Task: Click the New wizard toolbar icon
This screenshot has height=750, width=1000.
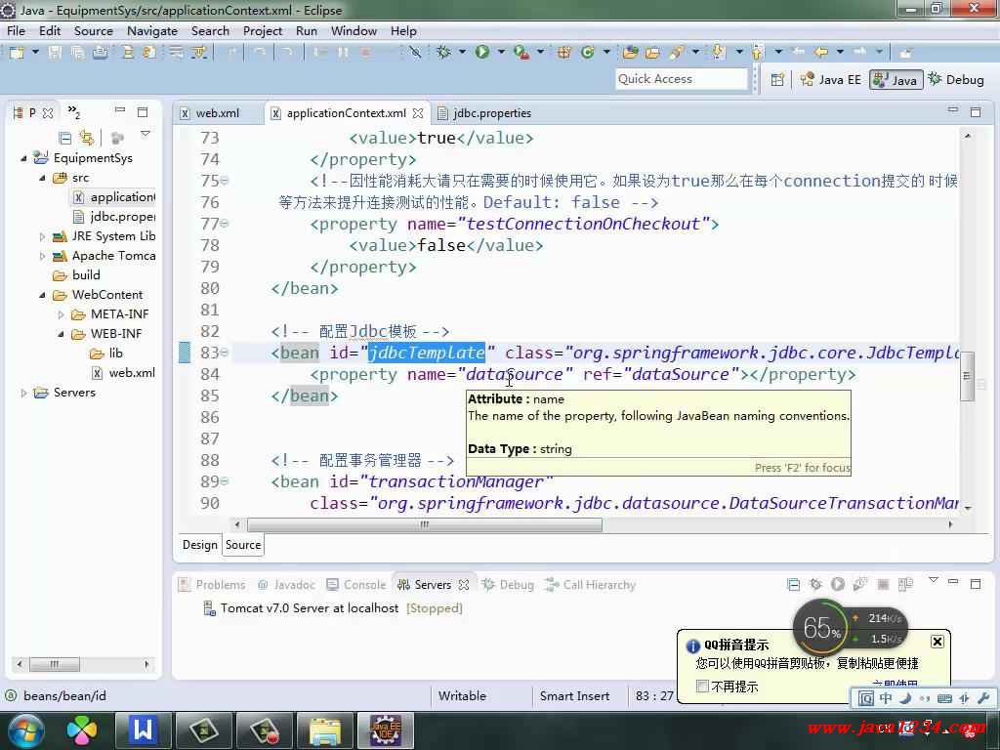Action: point(17,53)
